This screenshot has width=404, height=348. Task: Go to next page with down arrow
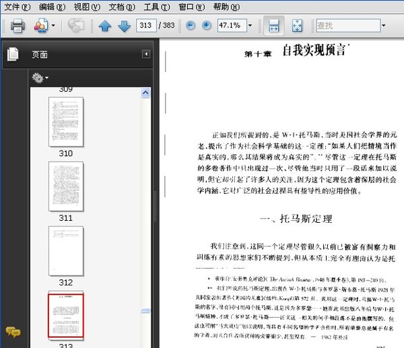point(124,26)
